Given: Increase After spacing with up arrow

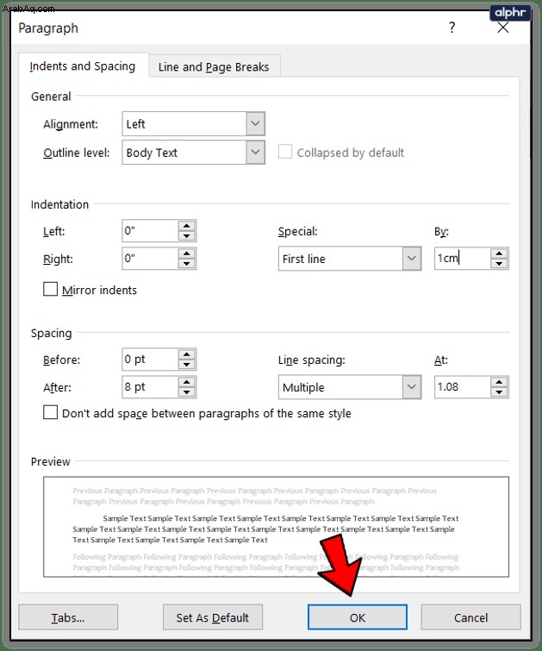Looking at the screenshot, I should (x=187, y=382).
